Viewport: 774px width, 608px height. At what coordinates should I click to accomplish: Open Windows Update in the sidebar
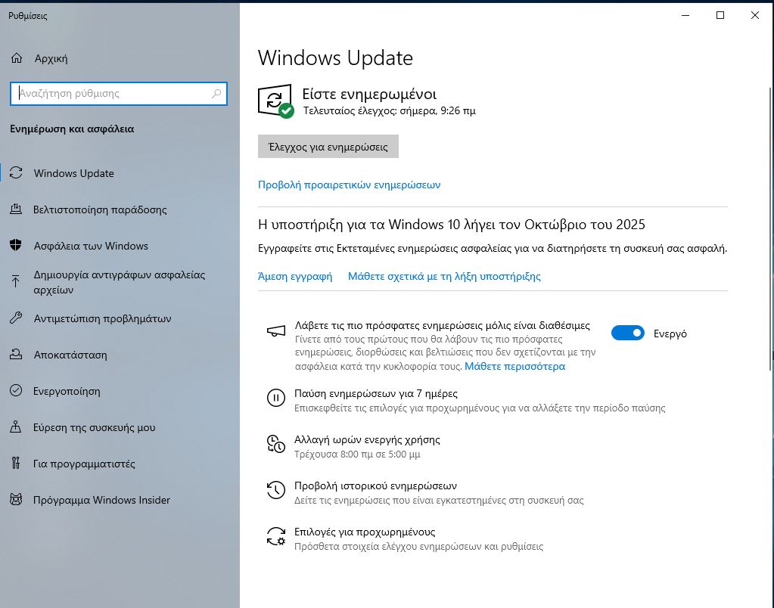(x=120, y=172)
